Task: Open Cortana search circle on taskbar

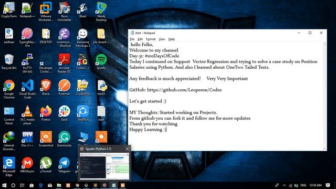Action: (x=13, y=185)
